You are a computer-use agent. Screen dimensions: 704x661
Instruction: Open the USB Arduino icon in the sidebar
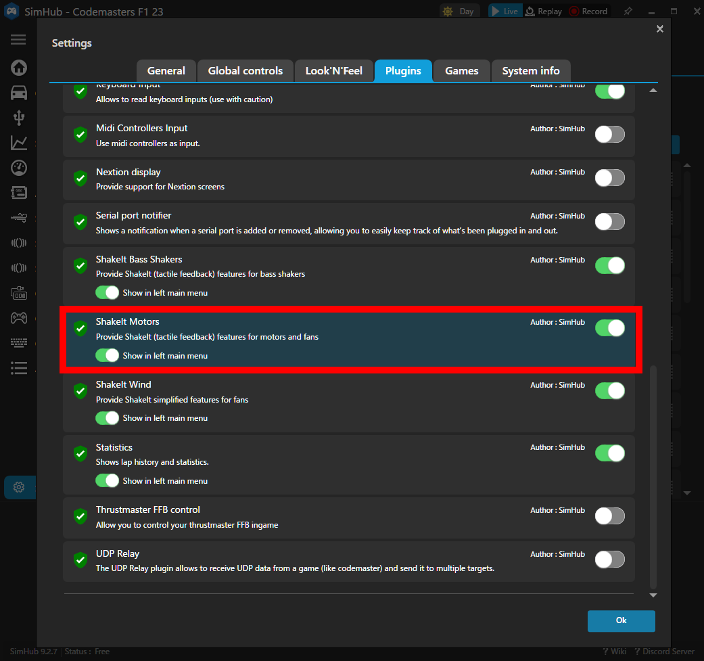[x=19, y=118]
